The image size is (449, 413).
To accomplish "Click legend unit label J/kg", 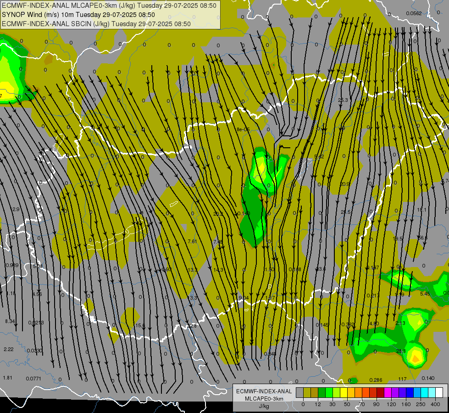I will [264, 406].
